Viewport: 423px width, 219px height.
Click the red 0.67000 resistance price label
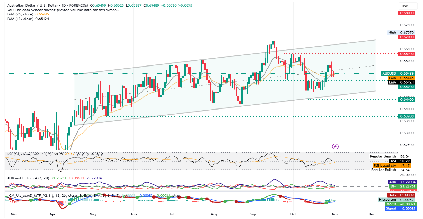(407, 37)
